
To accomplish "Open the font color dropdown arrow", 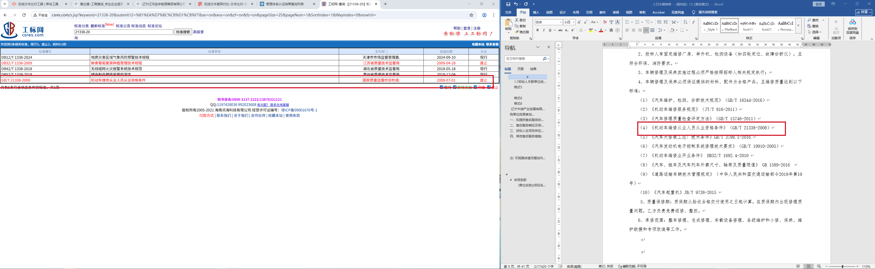I will [x=606, y=30].
